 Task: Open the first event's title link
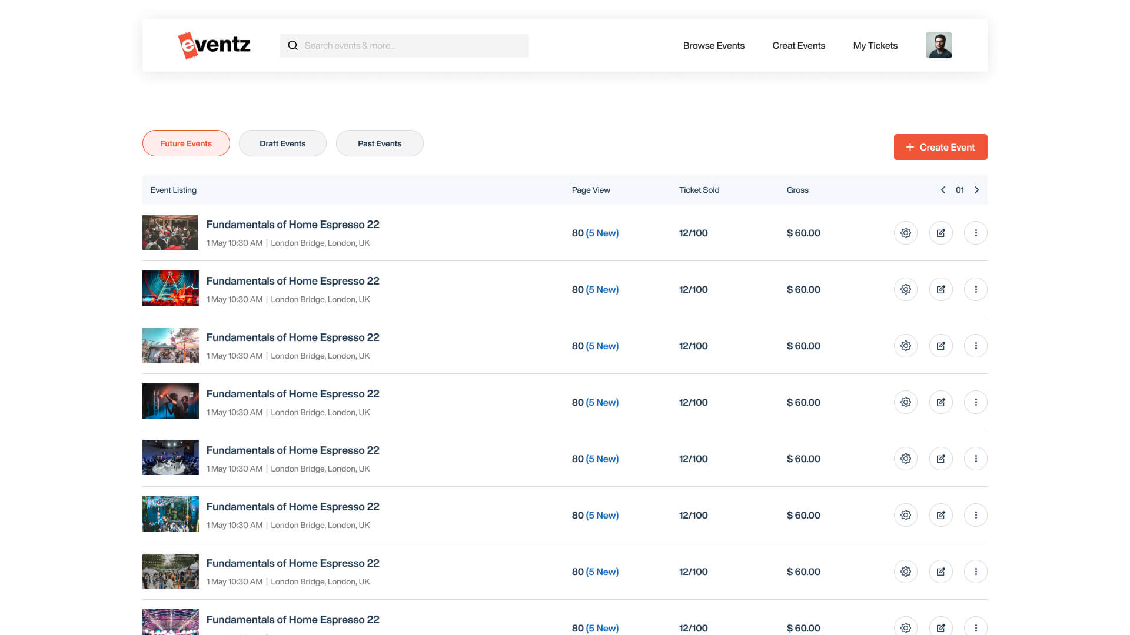tap(293, 225)
